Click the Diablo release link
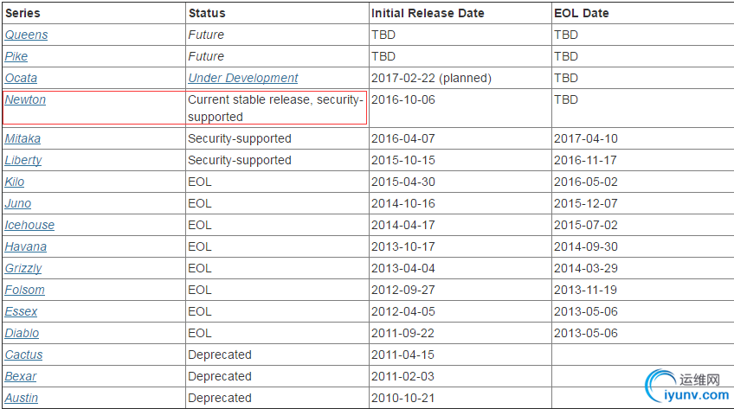This screenshot has width=734, height=409. pos(22,333)
